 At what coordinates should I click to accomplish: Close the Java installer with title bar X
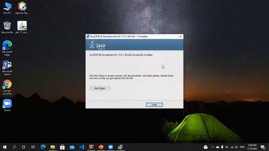coord(180,36)
